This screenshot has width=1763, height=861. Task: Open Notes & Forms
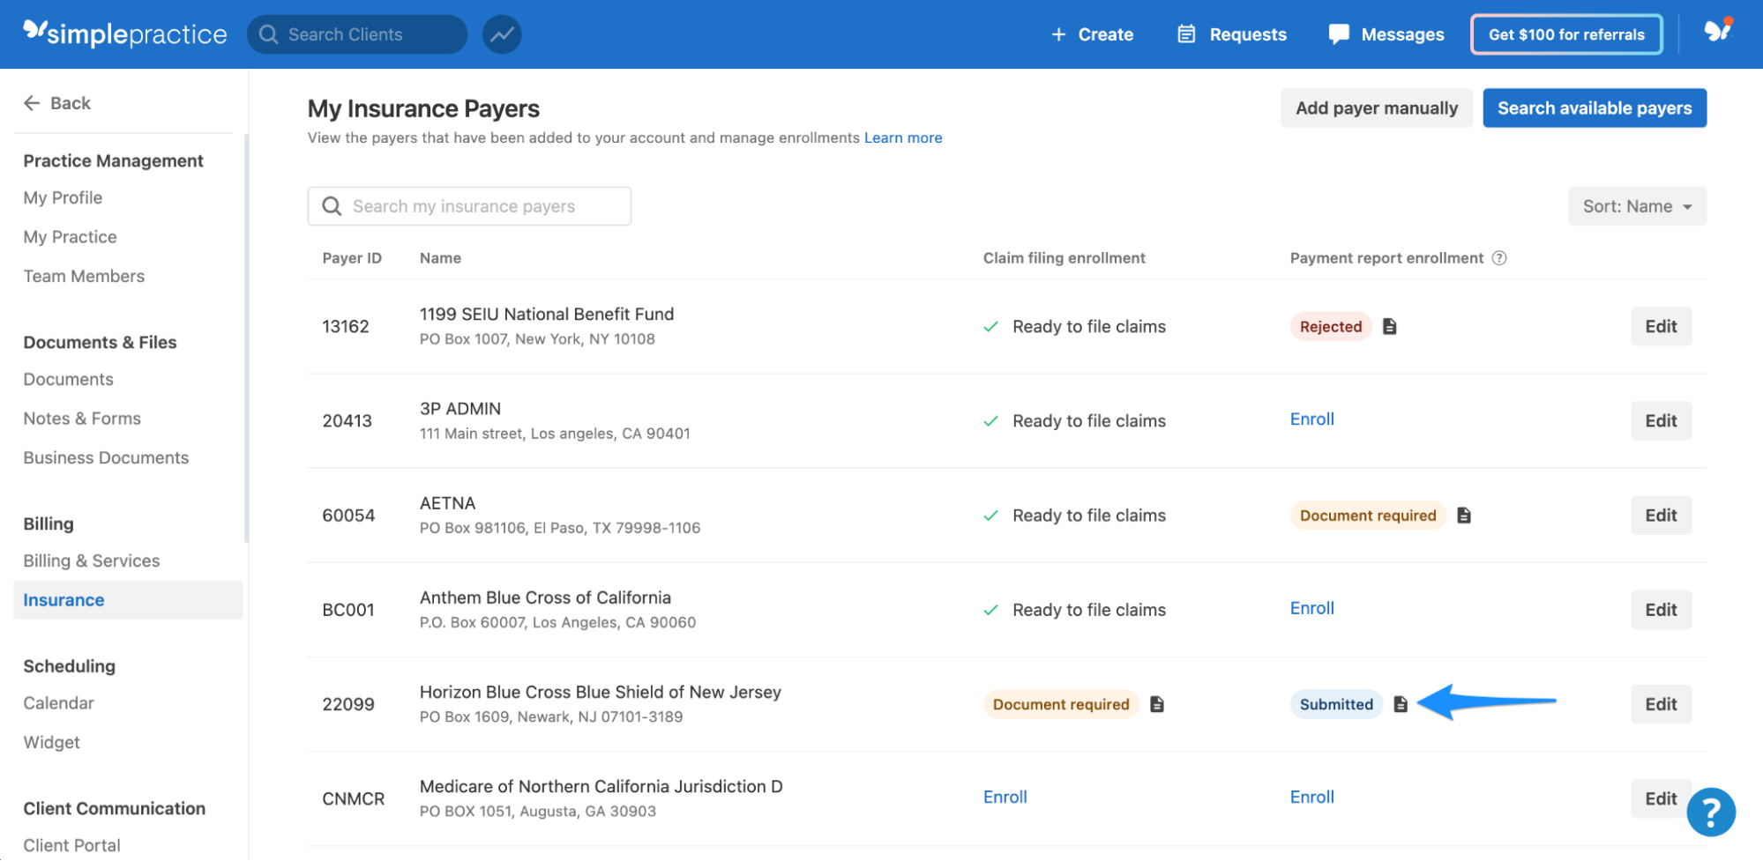(x=82, y=418)
